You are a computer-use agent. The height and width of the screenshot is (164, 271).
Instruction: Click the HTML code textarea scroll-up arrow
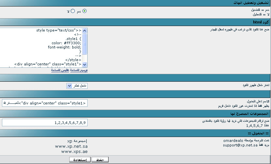[85, 31]
